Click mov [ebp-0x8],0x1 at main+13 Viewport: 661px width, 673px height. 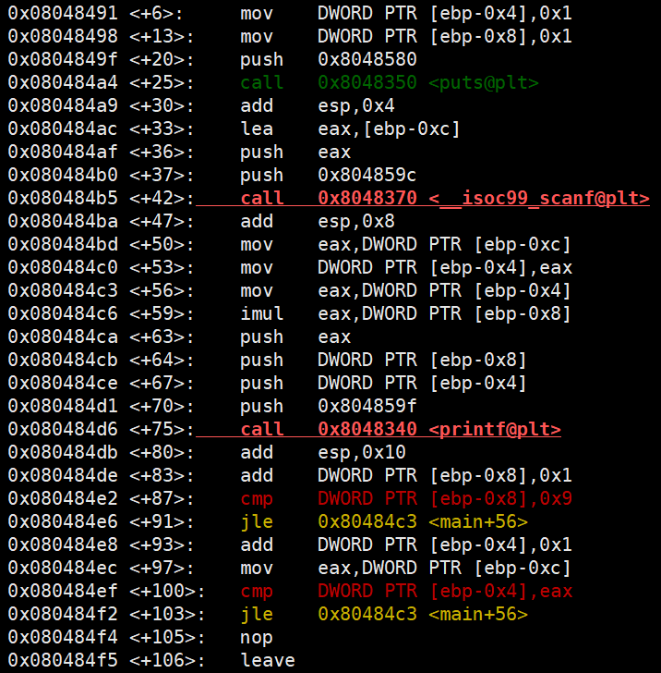[x=406, y=36]
